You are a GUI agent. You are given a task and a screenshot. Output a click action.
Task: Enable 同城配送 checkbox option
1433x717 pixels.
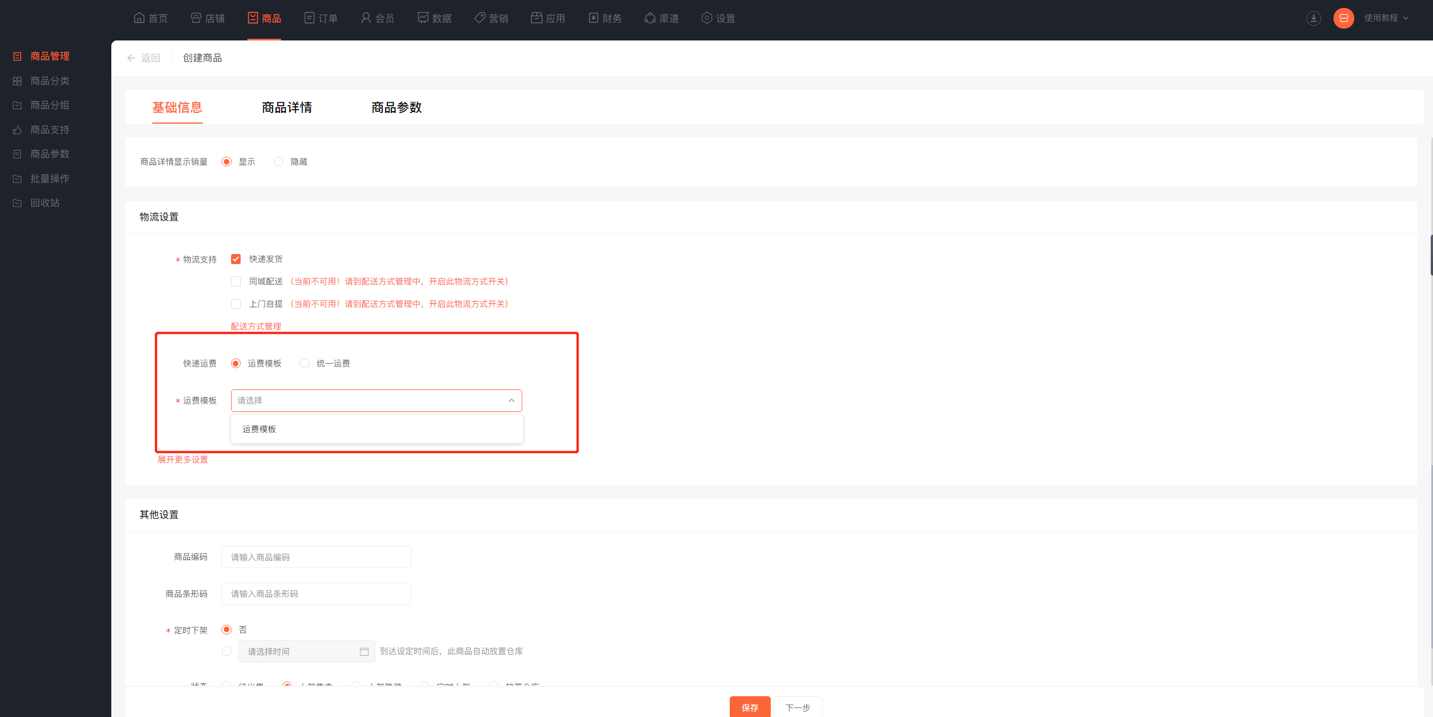coord(235,281)
